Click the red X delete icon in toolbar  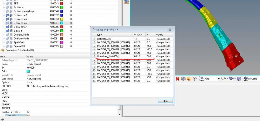(x=177, y=79)
